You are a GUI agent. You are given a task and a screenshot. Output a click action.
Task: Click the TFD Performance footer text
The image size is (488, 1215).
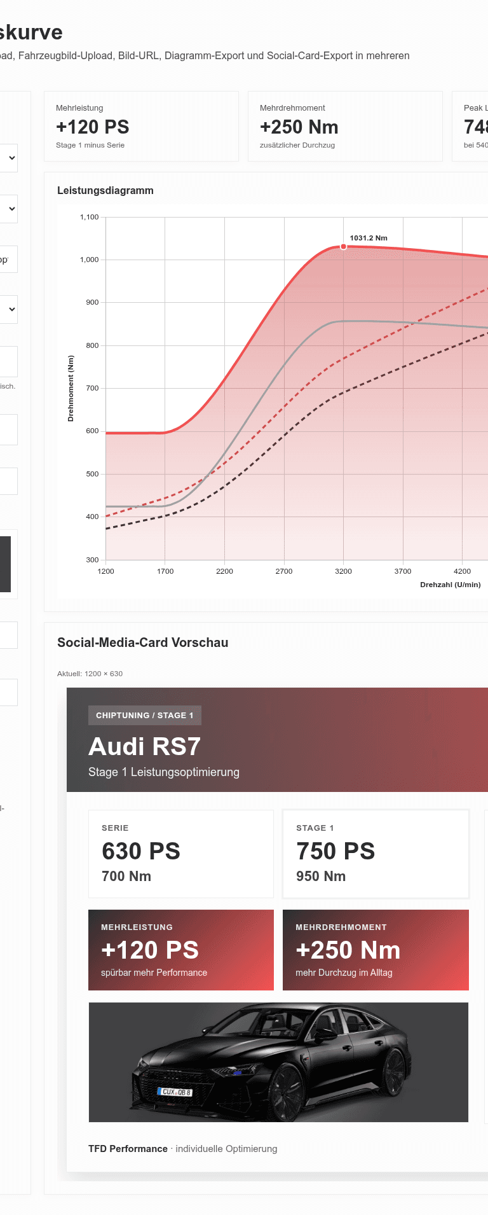[128, 1149]
